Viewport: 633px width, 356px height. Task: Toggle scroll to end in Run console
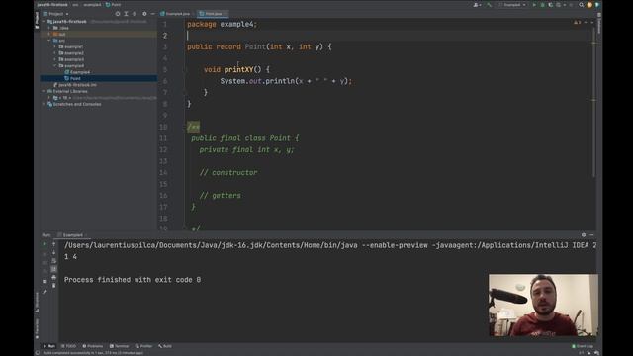[53, 269]
